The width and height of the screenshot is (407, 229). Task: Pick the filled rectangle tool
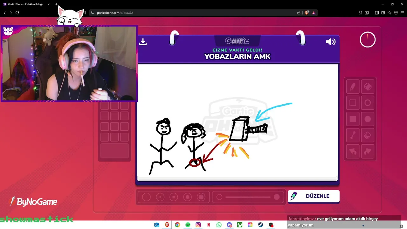click(x=353, y=119)
